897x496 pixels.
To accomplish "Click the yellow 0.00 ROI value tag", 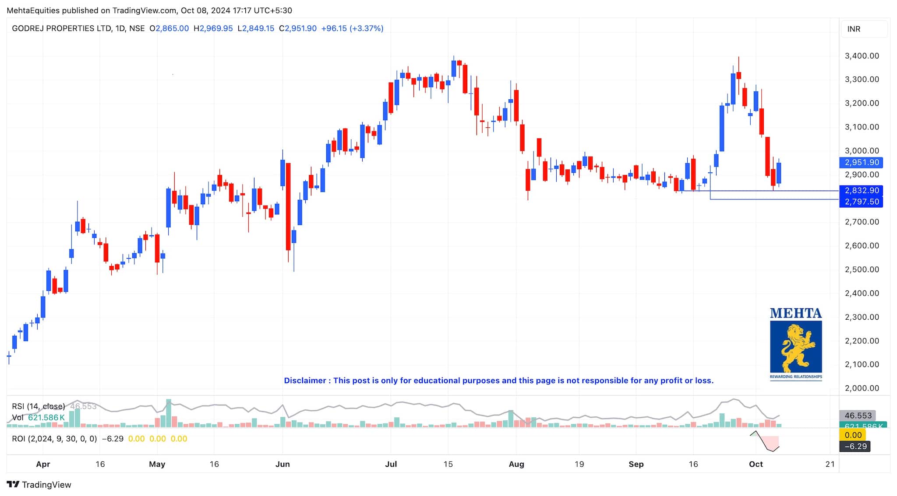I will [x=853, y=435].
